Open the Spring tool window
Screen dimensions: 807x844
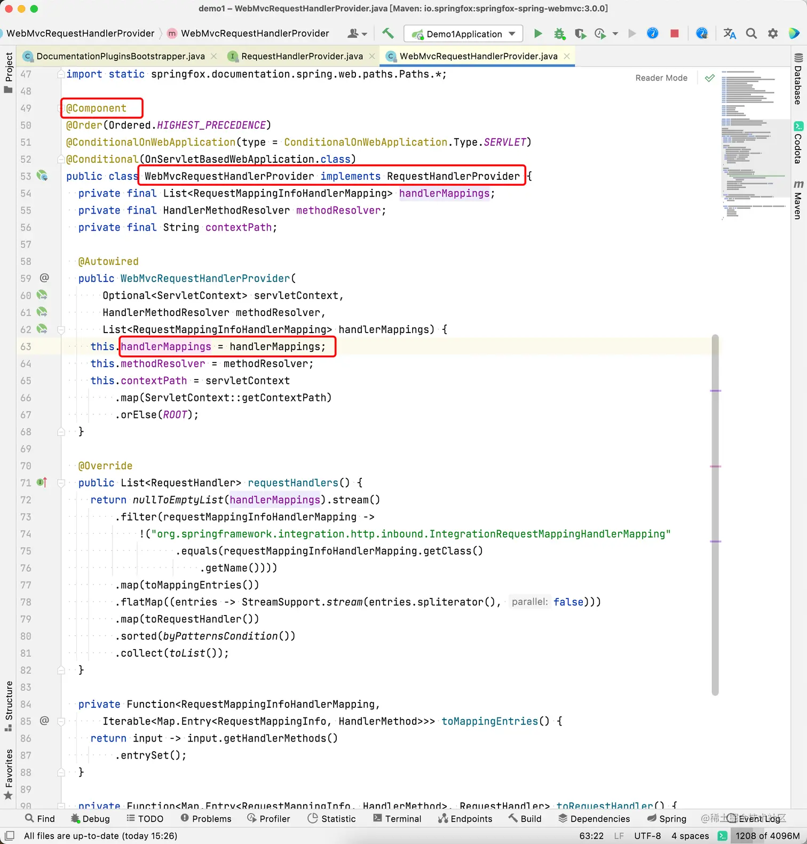pos(667,818)
